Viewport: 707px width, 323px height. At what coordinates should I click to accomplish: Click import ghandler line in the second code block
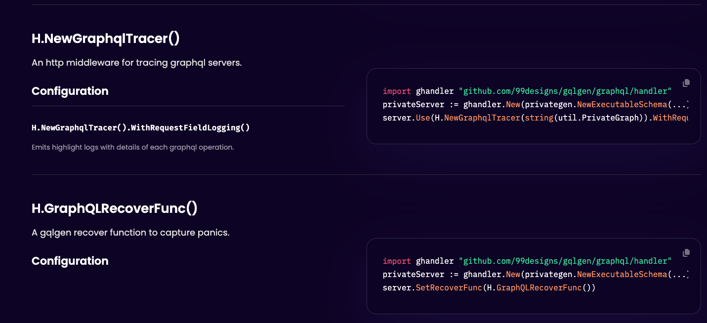(527, 261)
